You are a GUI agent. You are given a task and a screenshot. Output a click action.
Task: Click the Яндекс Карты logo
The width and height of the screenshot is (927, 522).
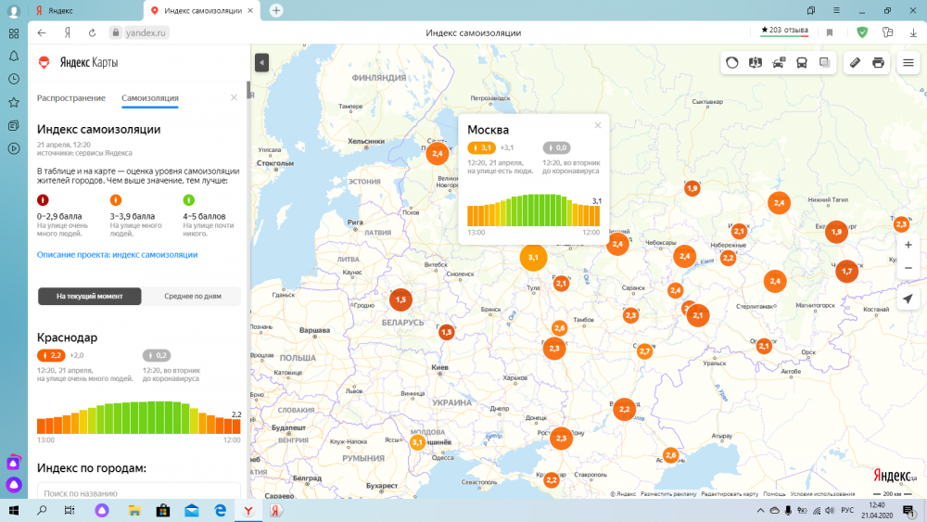point(78,63)
